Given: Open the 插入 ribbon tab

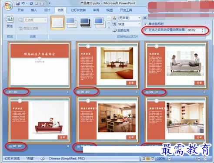Looking at the screenshot, I should click(34, 10).
